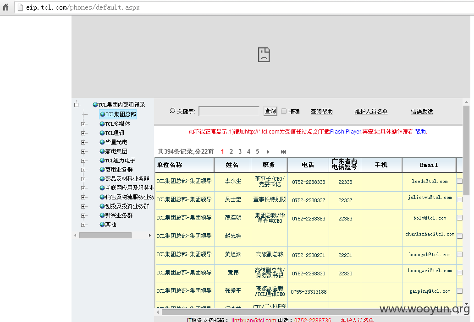Screen dimensions: 474x322
Task: Click page file icon in address bar
Action: click(20, 7)
